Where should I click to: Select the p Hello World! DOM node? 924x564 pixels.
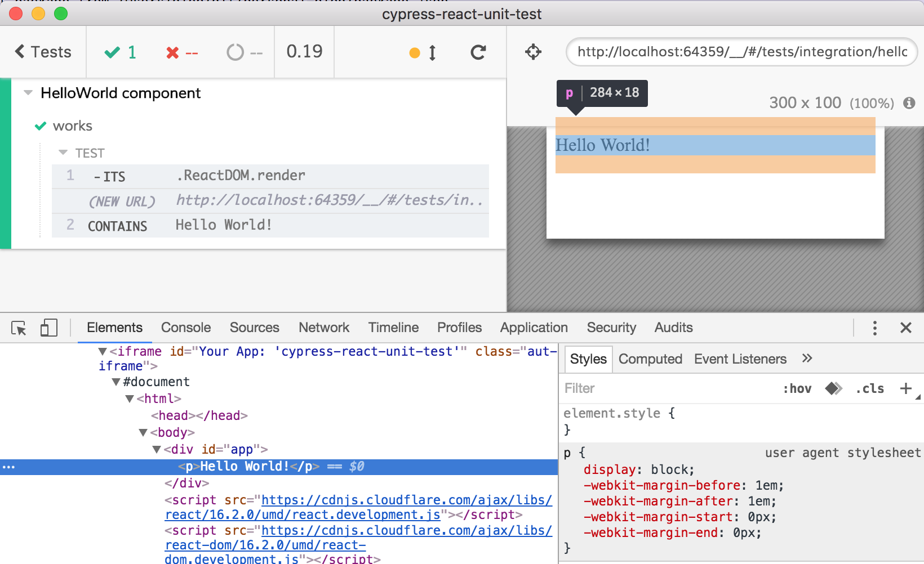pyautogui.click(x=279, y=467)
